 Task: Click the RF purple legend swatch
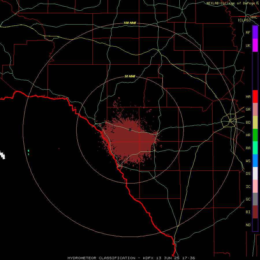coord(255,32)
